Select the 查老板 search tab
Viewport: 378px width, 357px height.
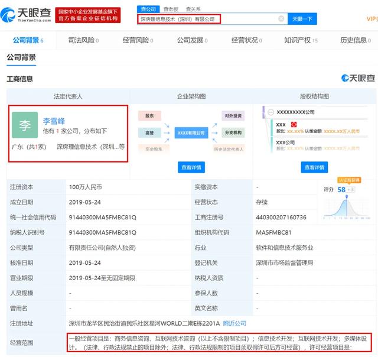(x=171, y=9)
